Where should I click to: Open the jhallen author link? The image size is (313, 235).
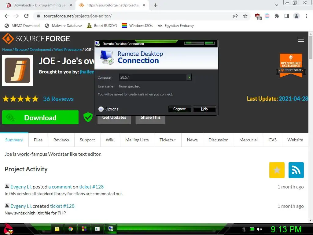(87, 72)
